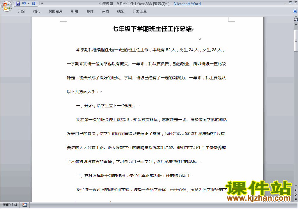Screen dimensions: 298x209
Task: Click the line starting 我在第一次的班会课上
Action: (x=151, y=120)
